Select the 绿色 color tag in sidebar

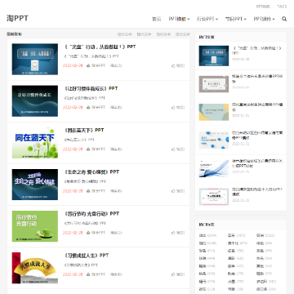[x=260, y=243]
